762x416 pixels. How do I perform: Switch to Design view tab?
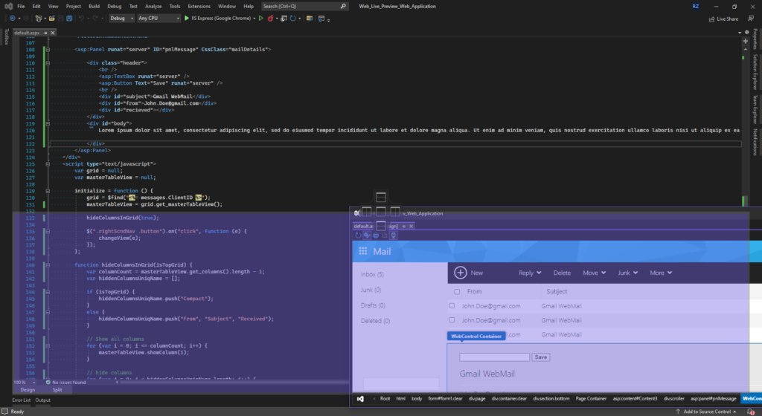click(x=28, y=390)
